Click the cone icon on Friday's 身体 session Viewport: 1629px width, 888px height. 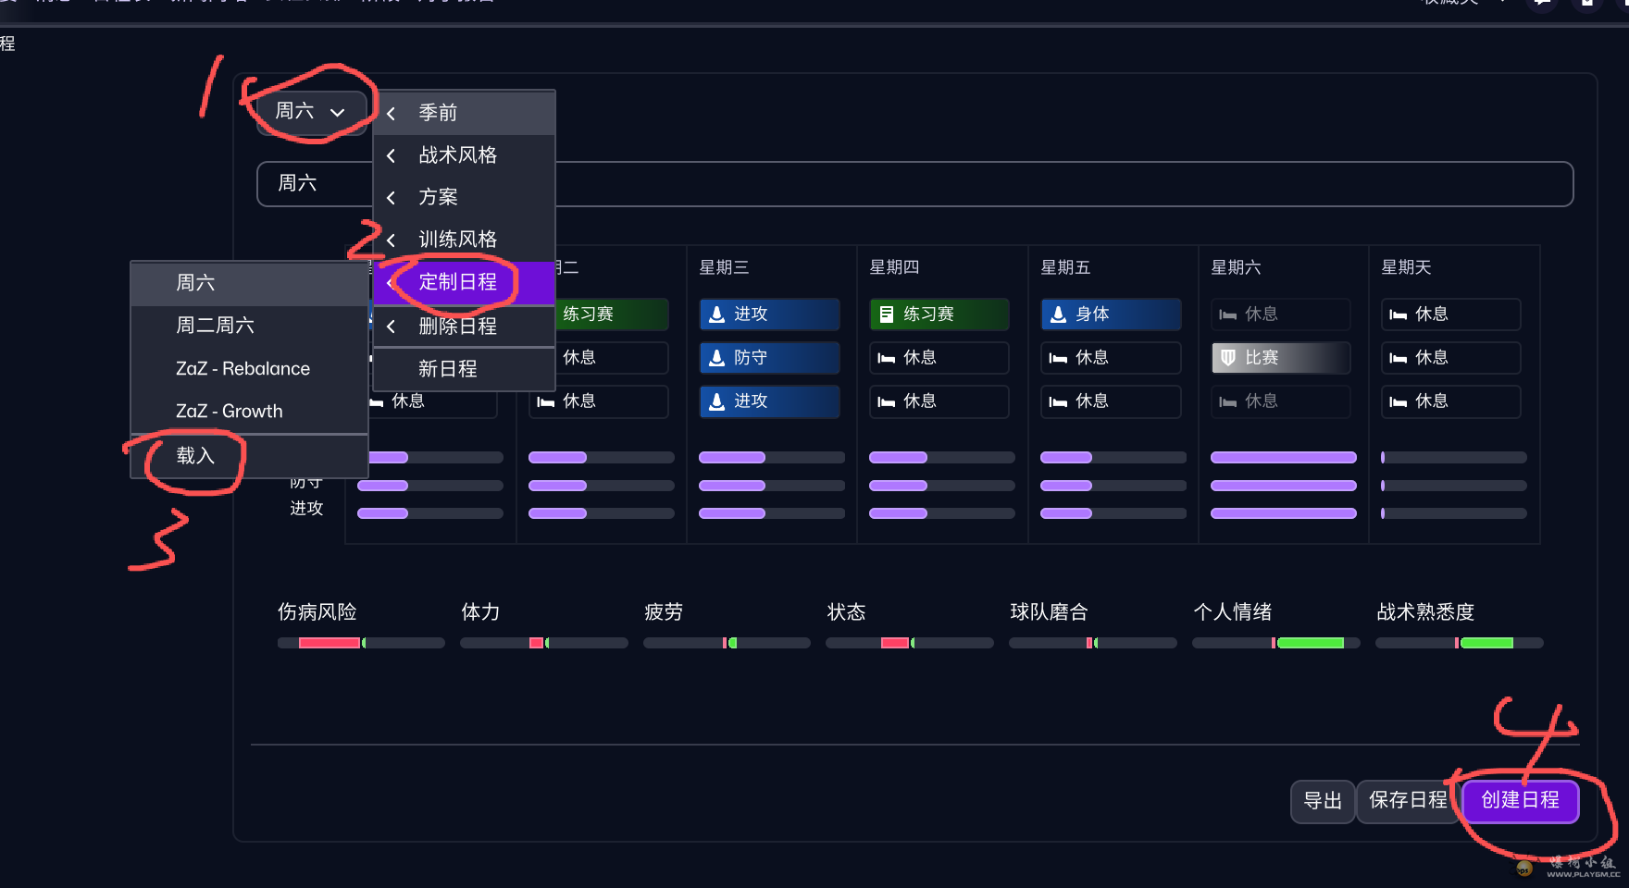[1058, 314]
